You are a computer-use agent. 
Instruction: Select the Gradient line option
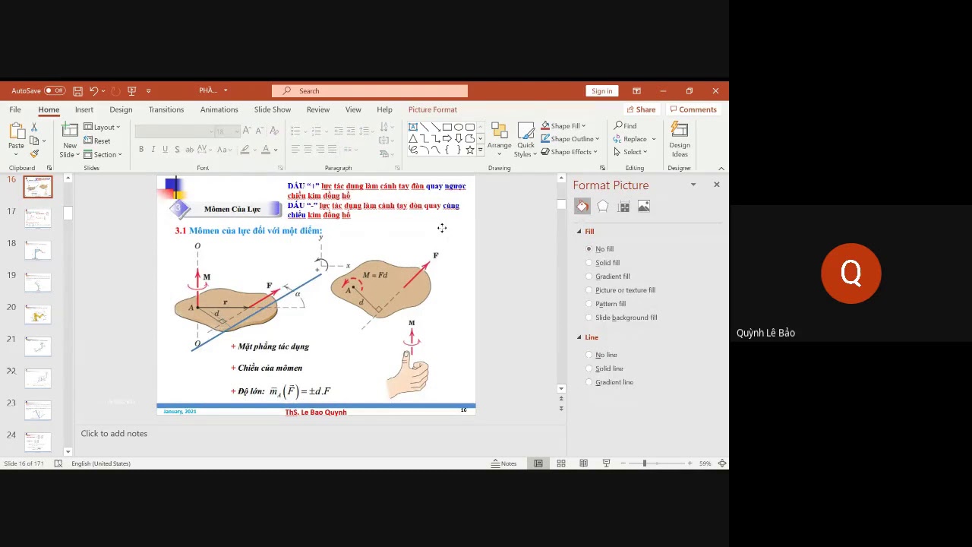point(610,382)
